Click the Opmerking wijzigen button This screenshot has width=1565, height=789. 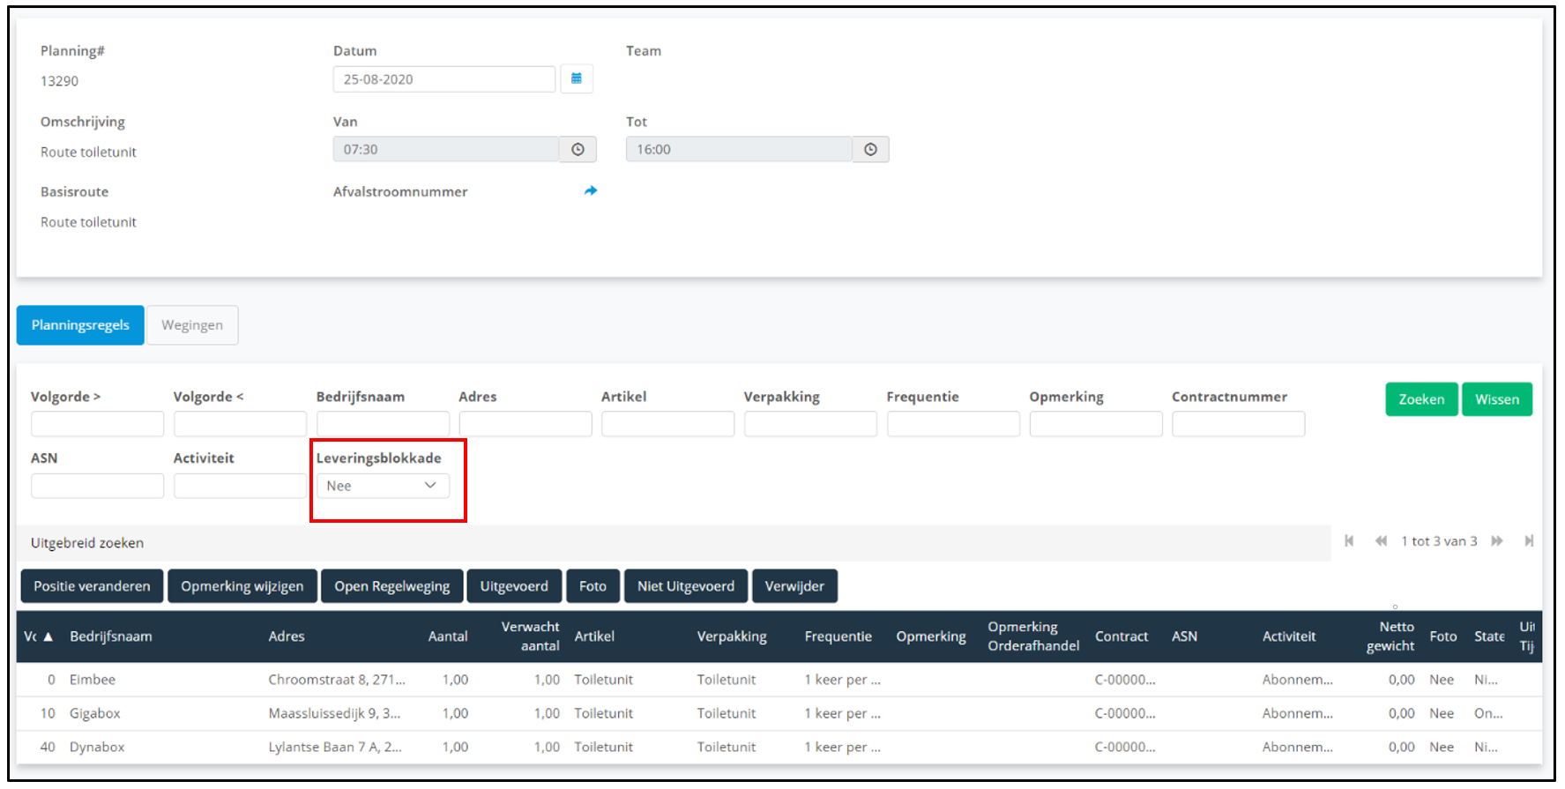[242, 586]
